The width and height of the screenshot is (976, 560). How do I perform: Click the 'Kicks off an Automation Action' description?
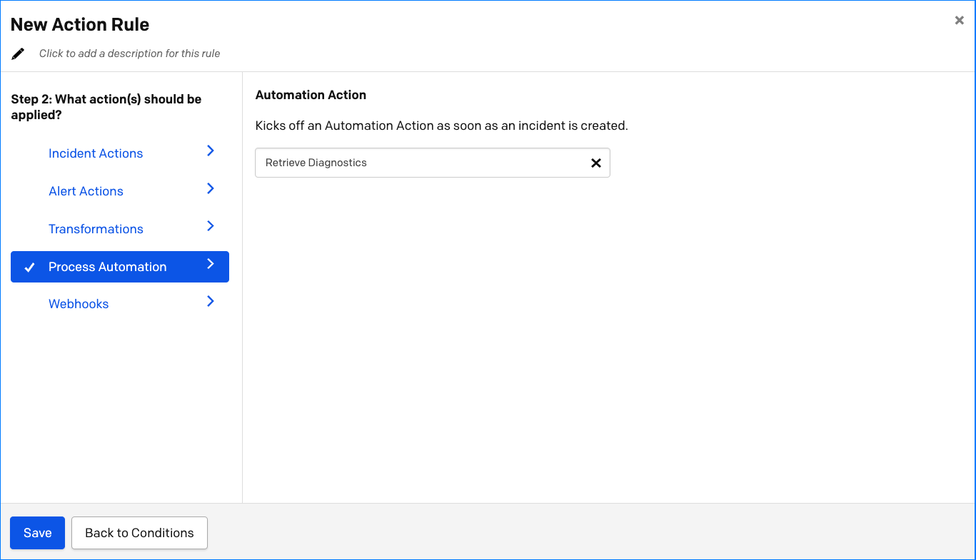pyautogui.click(x=441, y=126)
